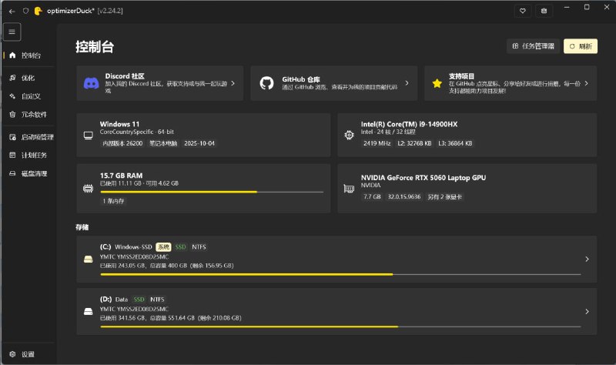616x365 pixels.
Task: Click the shield icon beside the duck logo
Action: [x=25, y=11]
